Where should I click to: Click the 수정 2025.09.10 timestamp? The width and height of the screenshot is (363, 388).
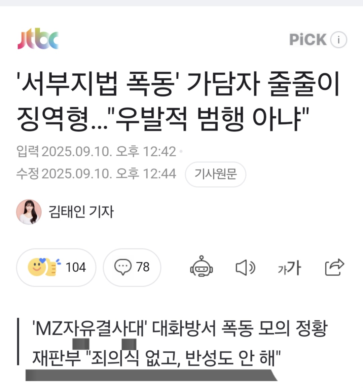[96, 174]
